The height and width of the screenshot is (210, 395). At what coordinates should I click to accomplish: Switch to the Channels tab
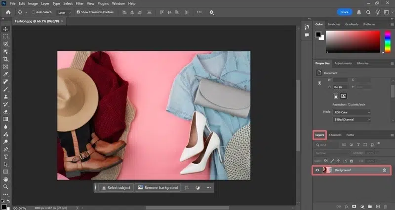coord(335,135)
